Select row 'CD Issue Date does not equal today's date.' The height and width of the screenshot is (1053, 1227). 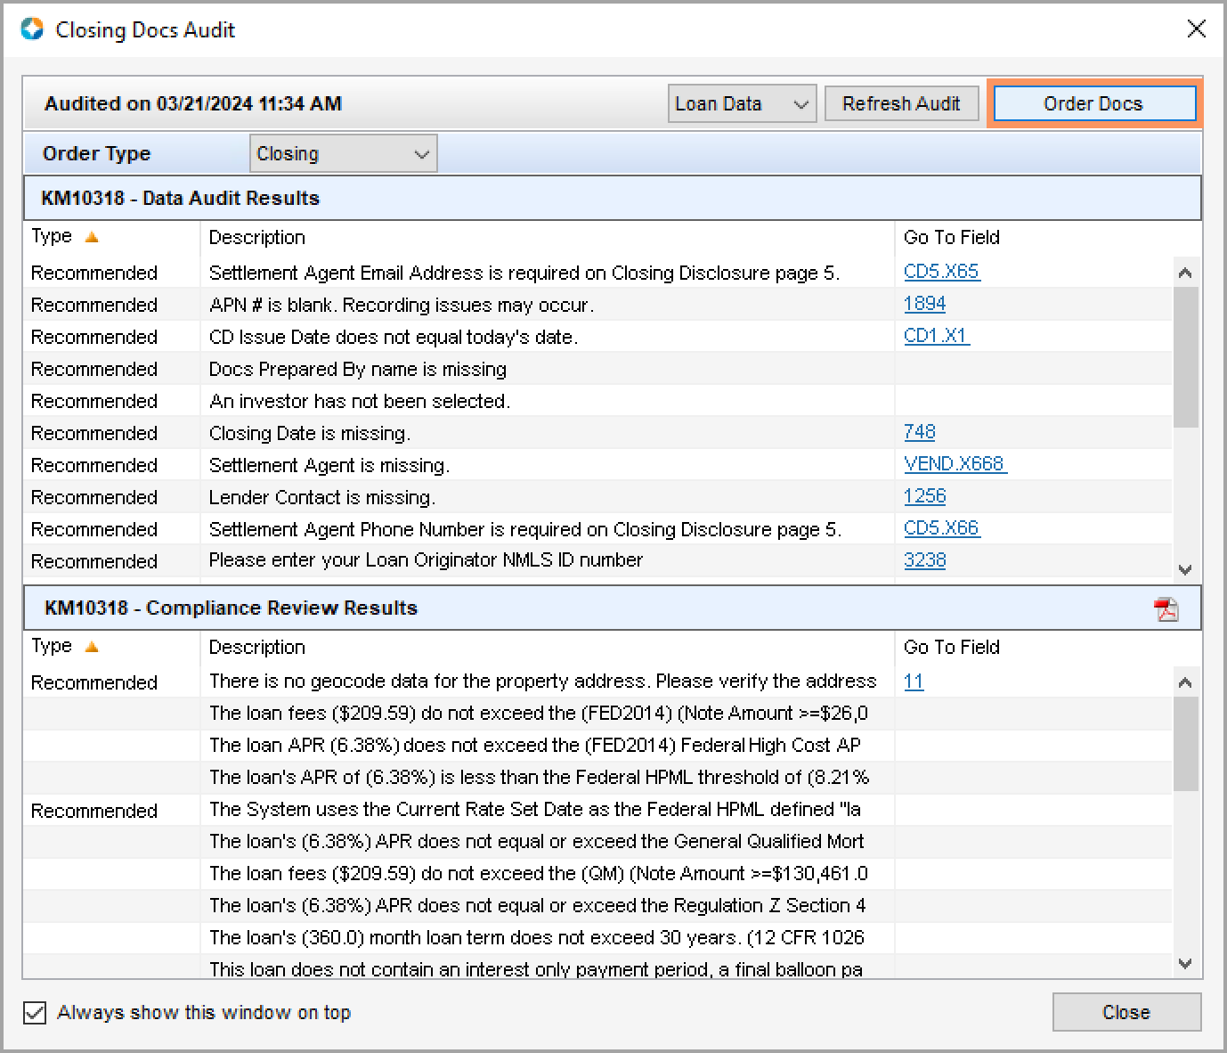click(597, 337)
